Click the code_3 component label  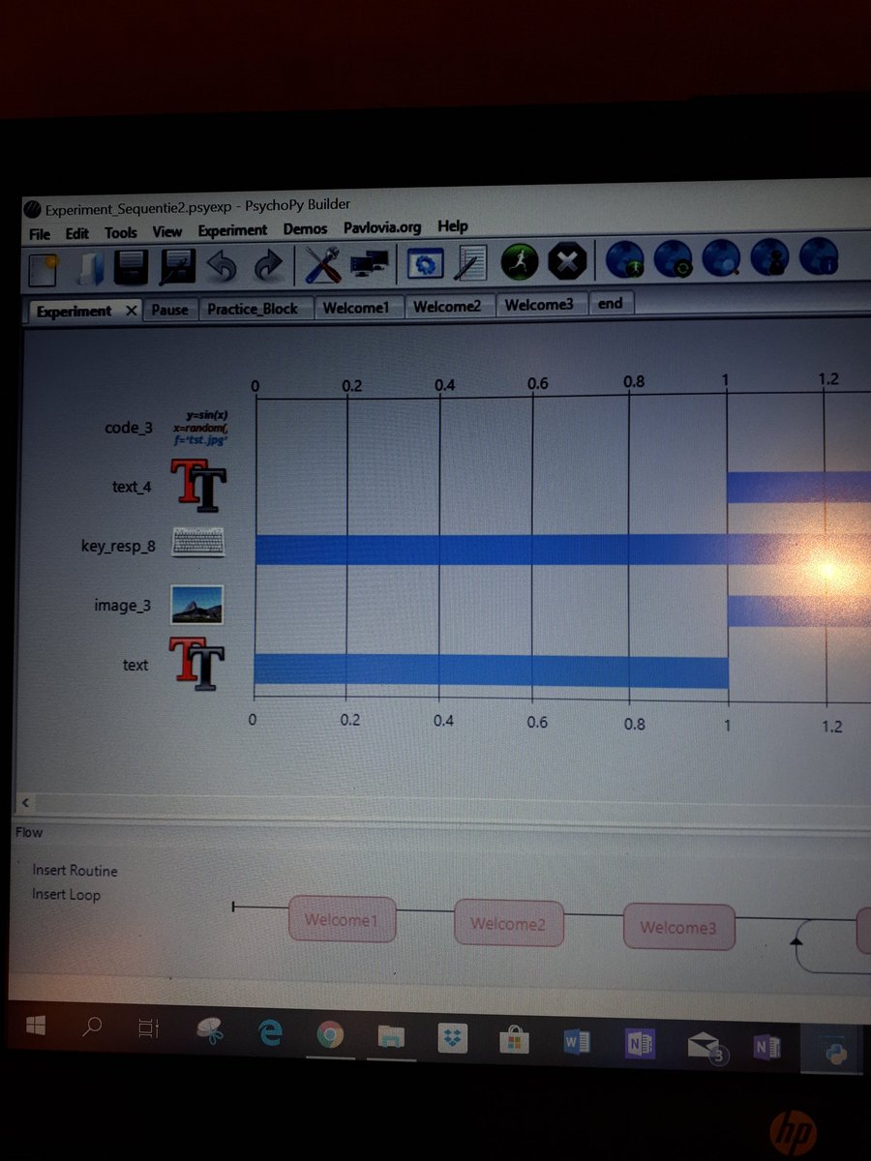[129, 428]
